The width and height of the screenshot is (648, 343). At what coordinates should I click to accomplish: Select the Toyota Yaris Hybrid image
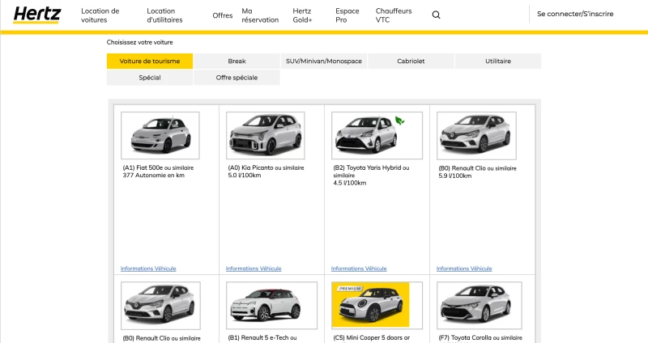pos(377,135)
